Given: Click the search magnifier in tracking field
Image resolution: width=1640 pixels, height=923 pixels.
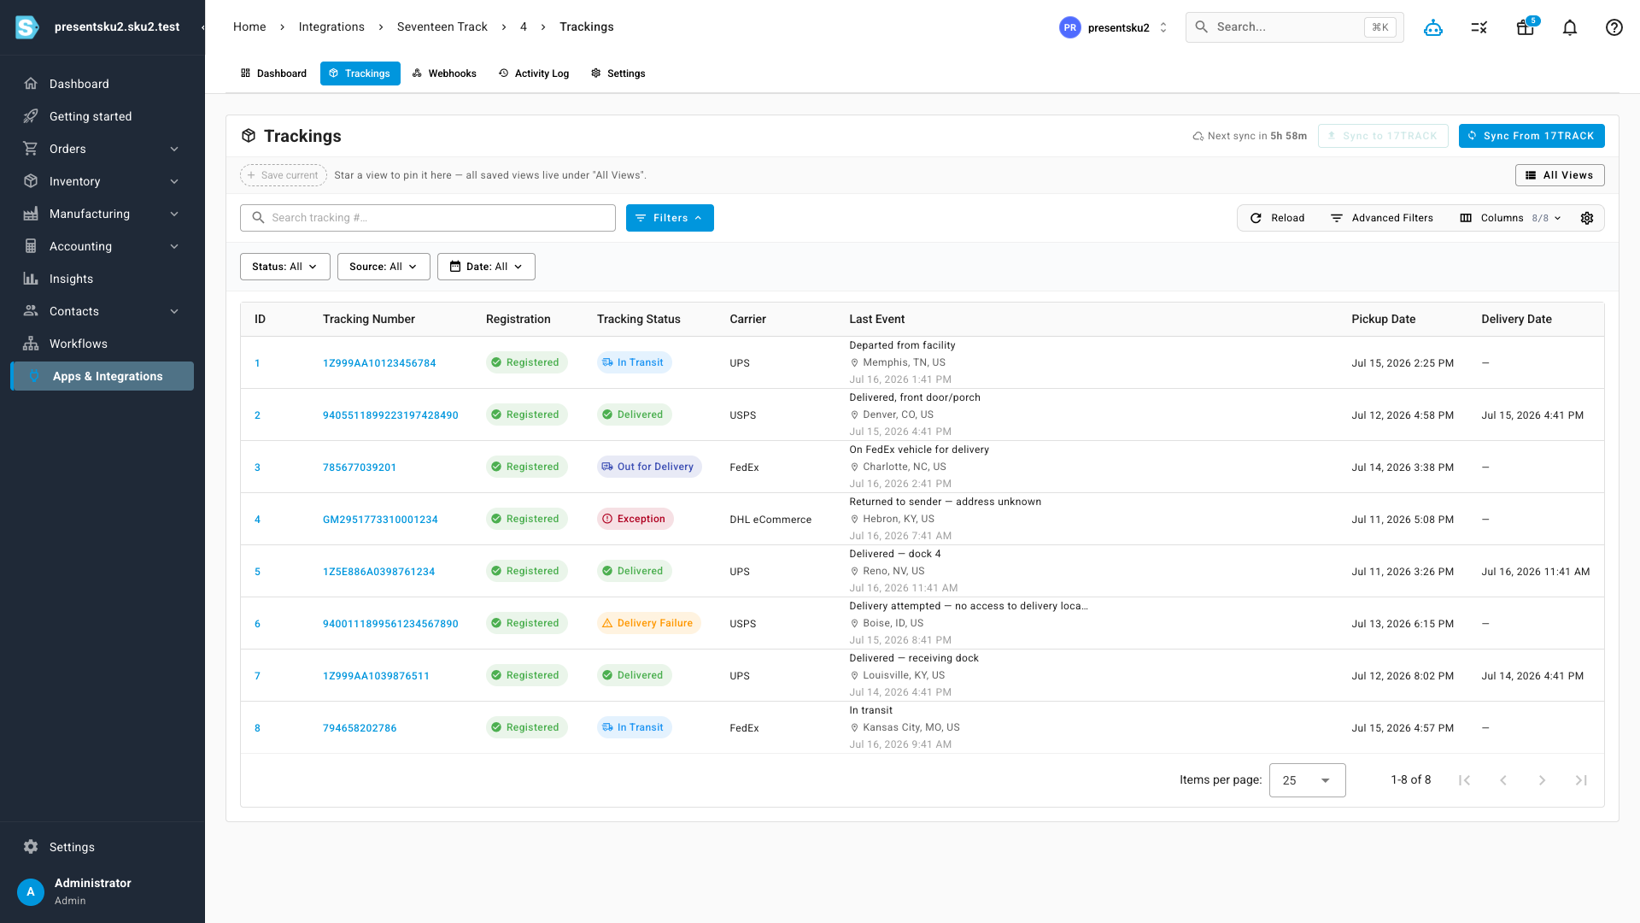Looking at the screenshot, I should pos(258,218).
